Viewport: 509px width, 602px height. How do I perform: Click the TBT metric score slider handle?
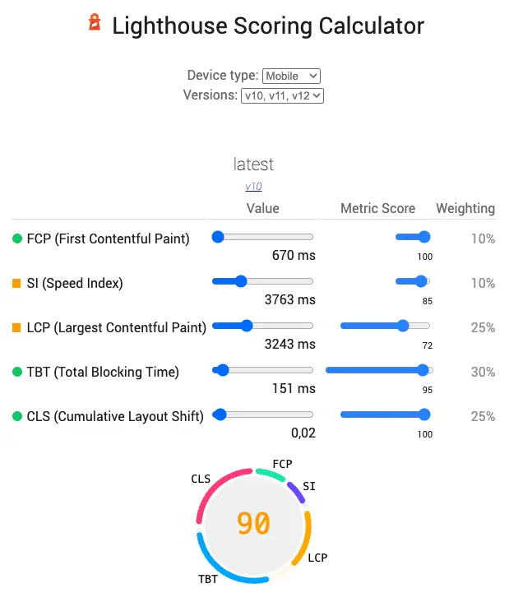[x=423, y=370]
